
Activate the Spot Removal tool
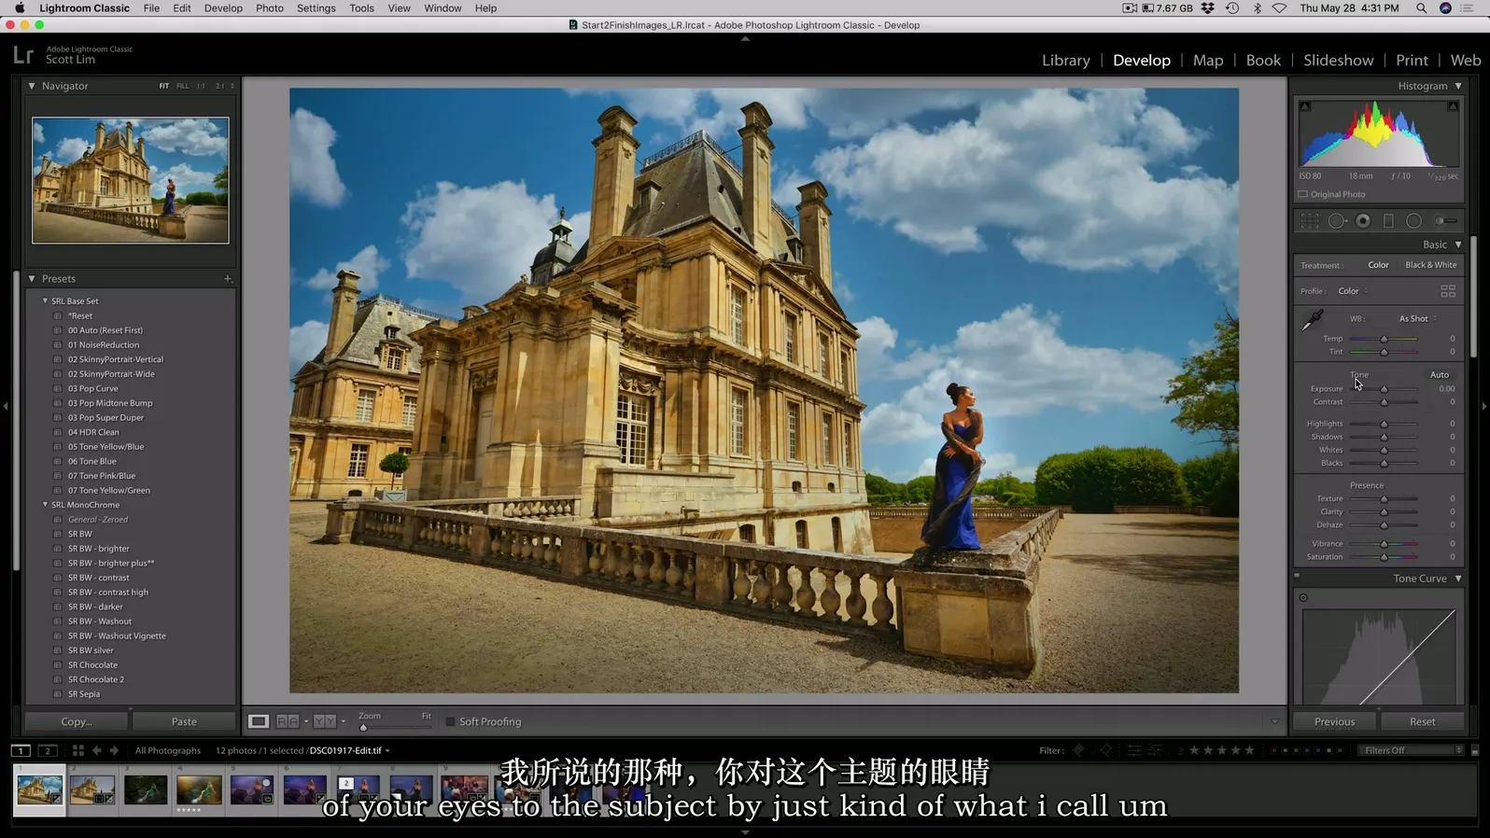(x=1337, y=221)
